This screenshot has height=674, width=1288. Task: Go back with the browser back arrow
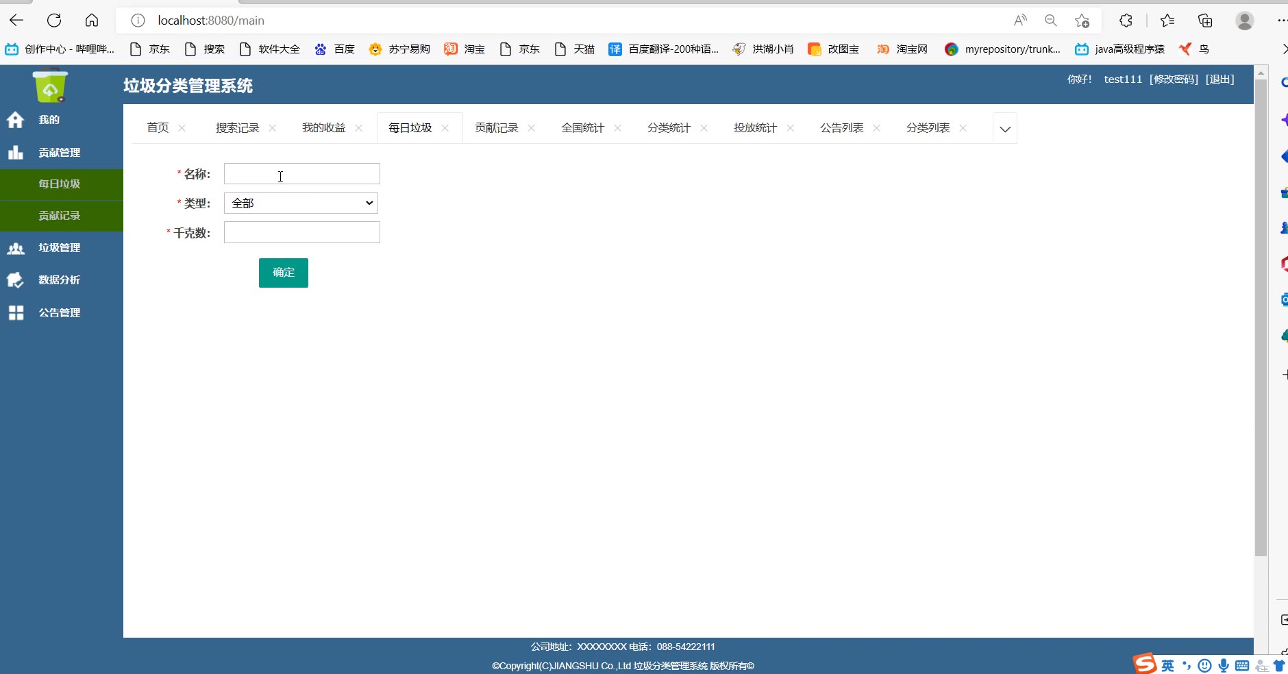[x=16, y=21]
